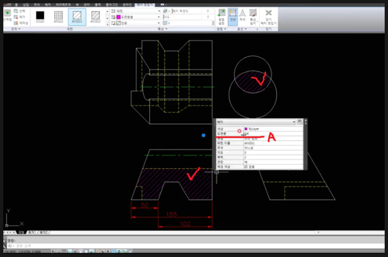The image size is (388, 257).
Task: Click the hatch scale input field
Action: point(188,23)
